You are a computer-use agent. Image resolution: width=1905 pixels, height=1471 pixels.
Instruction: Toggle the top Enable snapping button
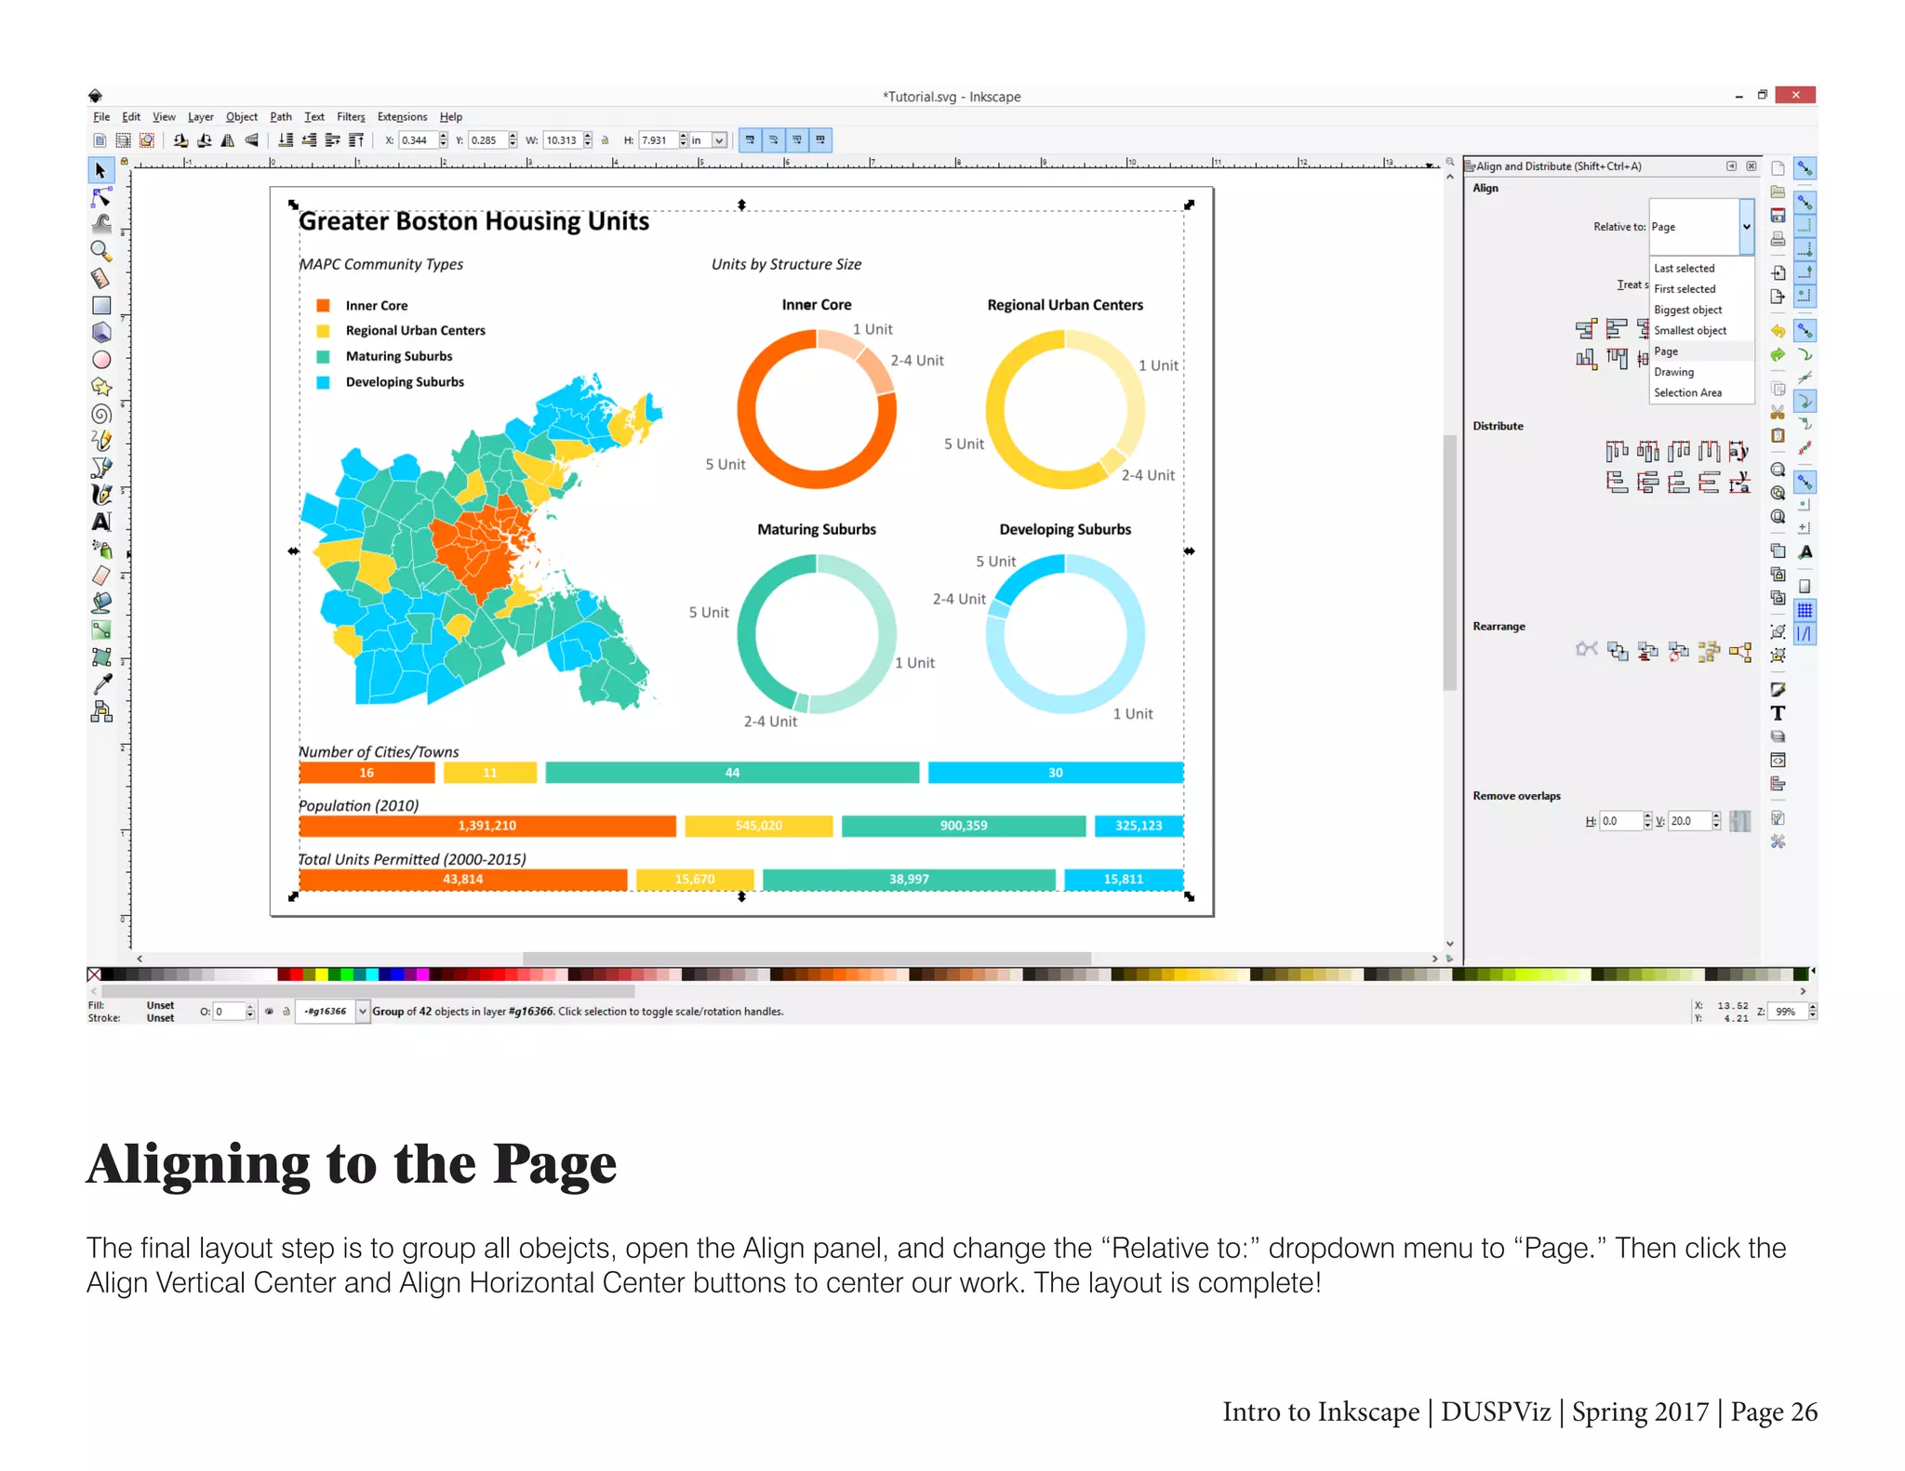click(1805, 168)
